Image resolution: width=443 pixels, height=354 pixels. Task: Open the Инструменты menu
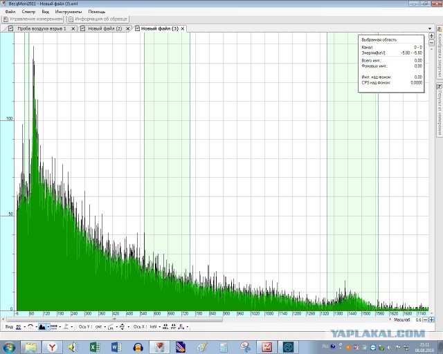click(69, 12)
